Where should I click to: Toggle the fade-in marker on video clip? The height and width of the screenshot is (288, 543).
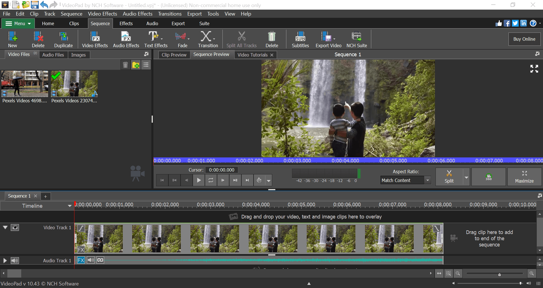81,228
